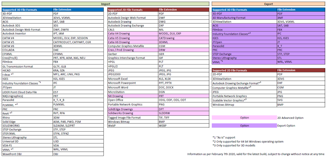Click the 'NX Drawing' pink row name
The width and height of the screenshot is (327, 157).
(133, 96)
